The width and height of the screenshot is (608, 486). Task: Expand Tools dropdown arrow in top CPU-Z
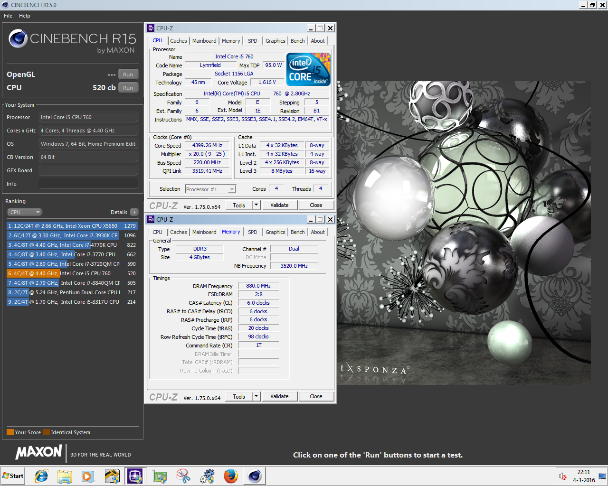[256, 205]
